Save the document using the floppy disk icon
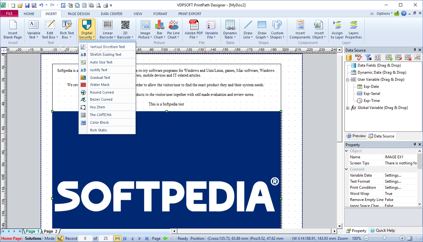The image size is (423, 242). click(27, 5)
